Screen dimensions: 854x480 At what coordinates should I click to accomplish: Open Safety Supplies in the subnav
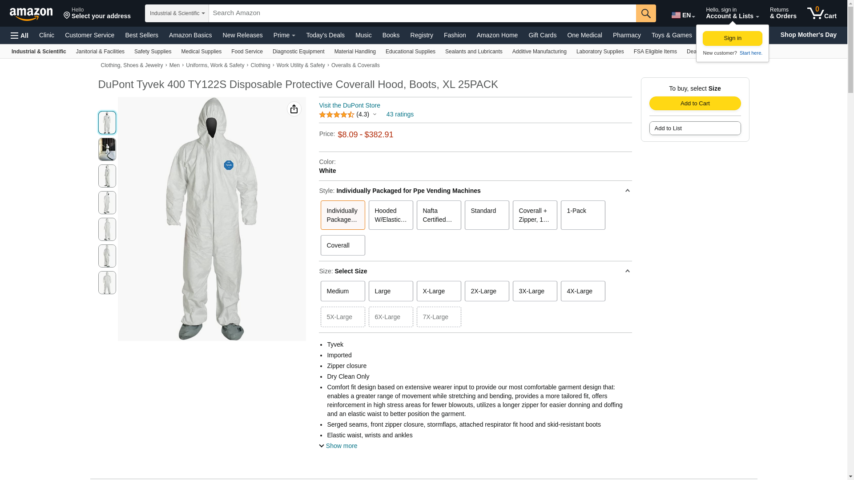[153, 52]
